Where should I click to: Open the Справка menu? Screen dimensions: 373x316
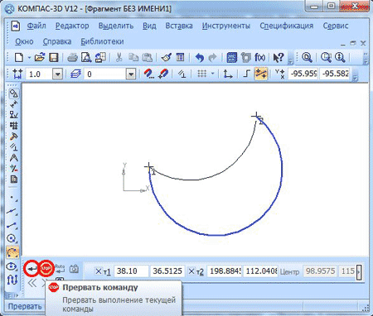[57, 41]
